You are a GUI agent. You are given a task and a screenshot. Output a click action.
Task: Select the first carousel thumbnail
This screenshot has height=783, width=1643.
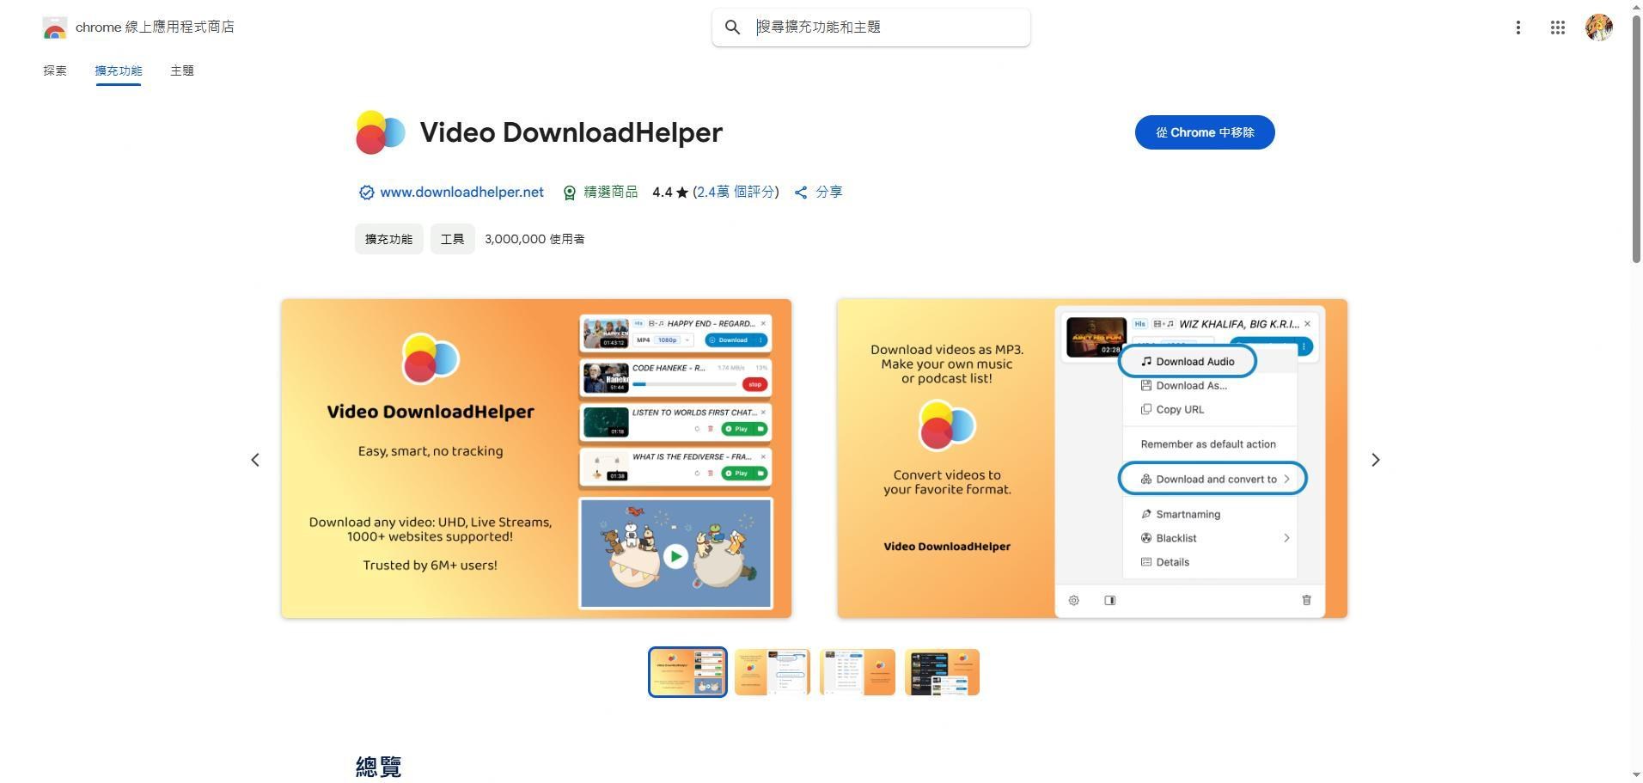click(x=687, y=672)
